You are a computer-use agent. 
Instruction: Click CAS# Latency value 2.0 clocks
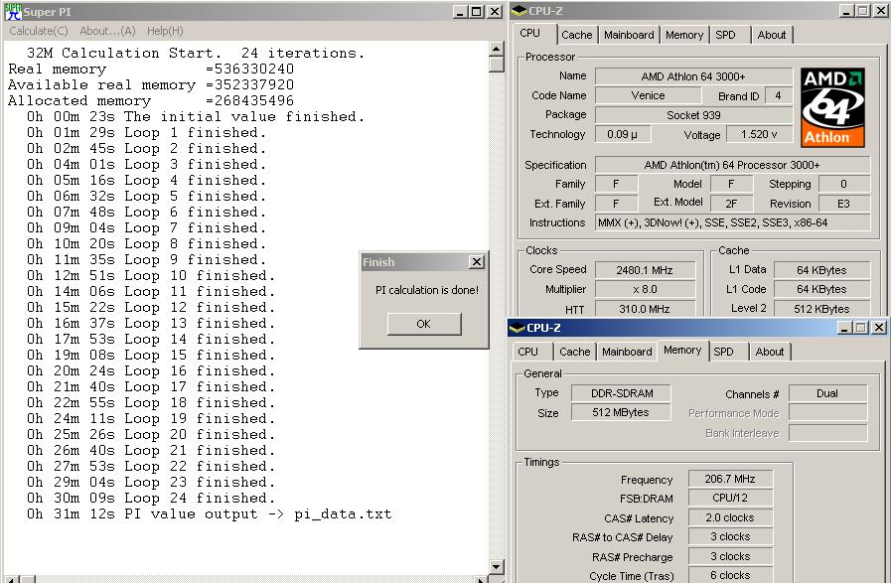730,517
